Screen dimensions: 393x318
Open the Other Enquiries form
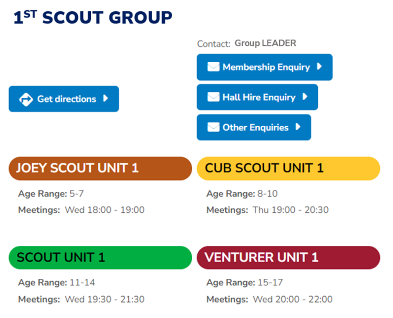point(254,127)
